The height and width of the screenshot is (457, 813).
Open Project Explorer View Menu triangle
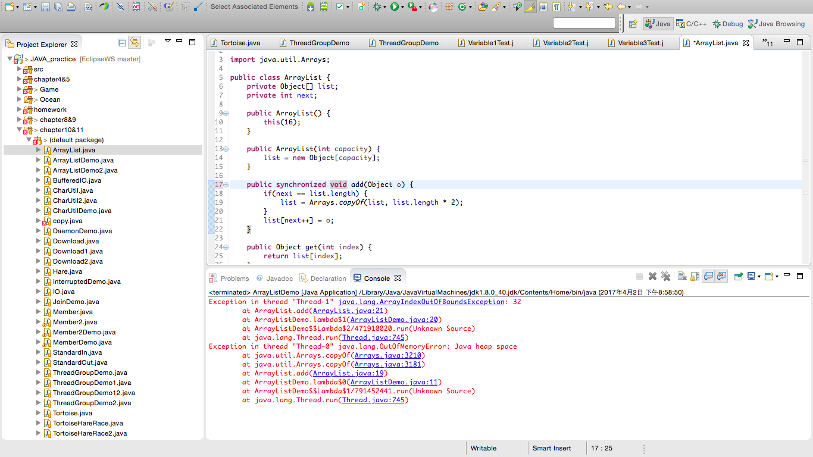coord(168,42)
